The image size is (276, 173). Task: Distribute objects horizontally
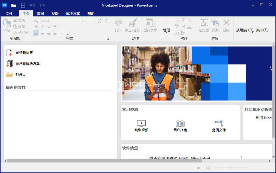[x=177, y=33]
